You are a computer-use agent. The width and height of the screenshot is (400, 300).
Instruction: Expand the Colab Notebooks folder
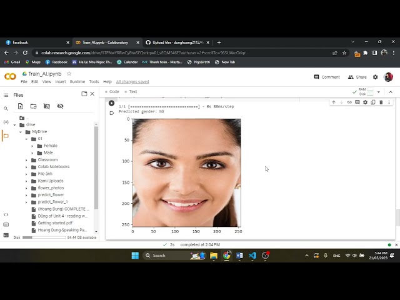[x=26, y=167]
